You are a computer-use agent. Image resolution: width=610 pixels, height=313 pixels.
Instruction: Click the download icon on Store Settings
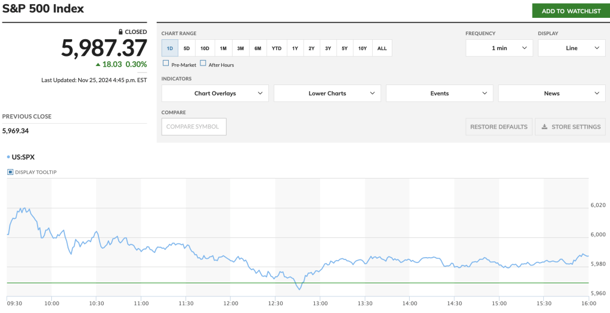(544, 127)
